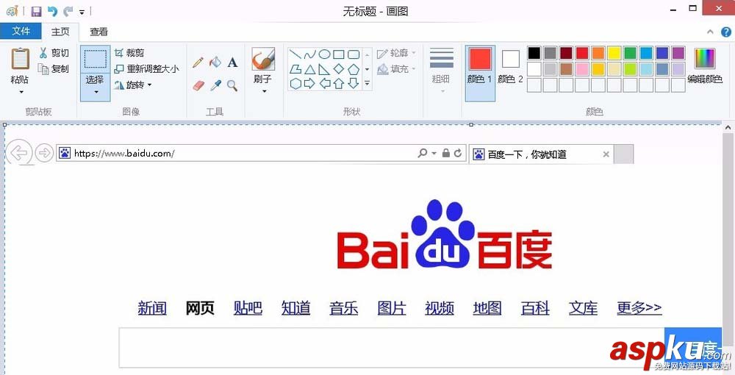
Task: Choose the dark red color swatch
Action: (x=566, y=53)
